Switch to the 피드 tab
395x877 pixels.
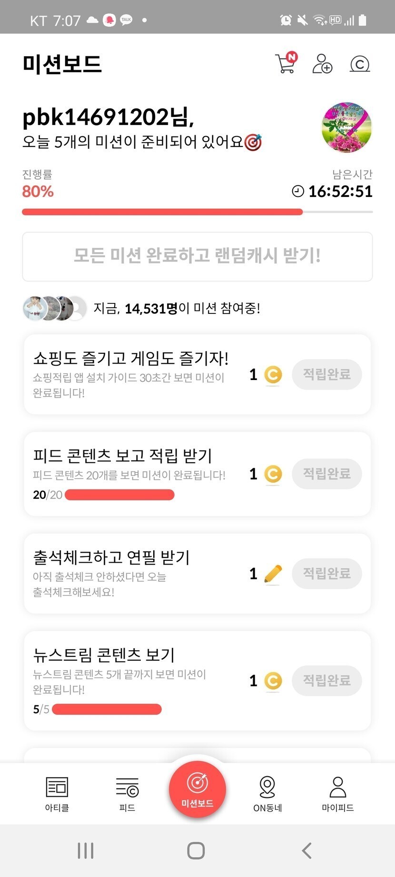(127, 793)
